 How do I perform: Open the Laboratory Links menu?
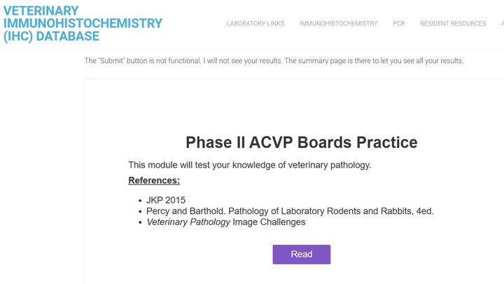tap(255, 24)
